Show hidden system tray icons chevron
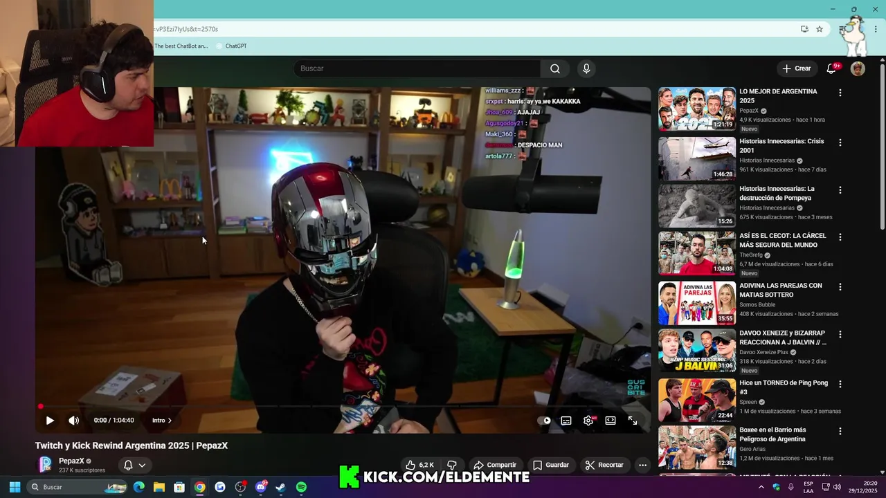The width and height of the screenshot is (886, 498). click(x=761, y=487)
